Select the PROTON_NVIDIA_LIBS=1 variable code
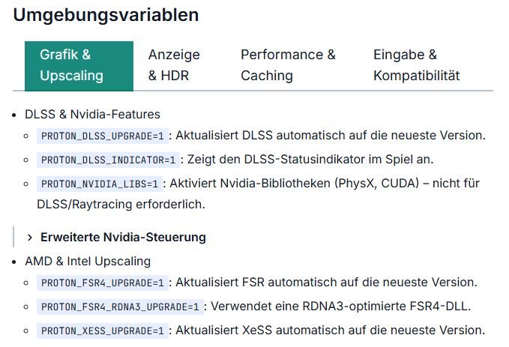The height and width of the screenshot is (347, 509). tap(100, 184)
